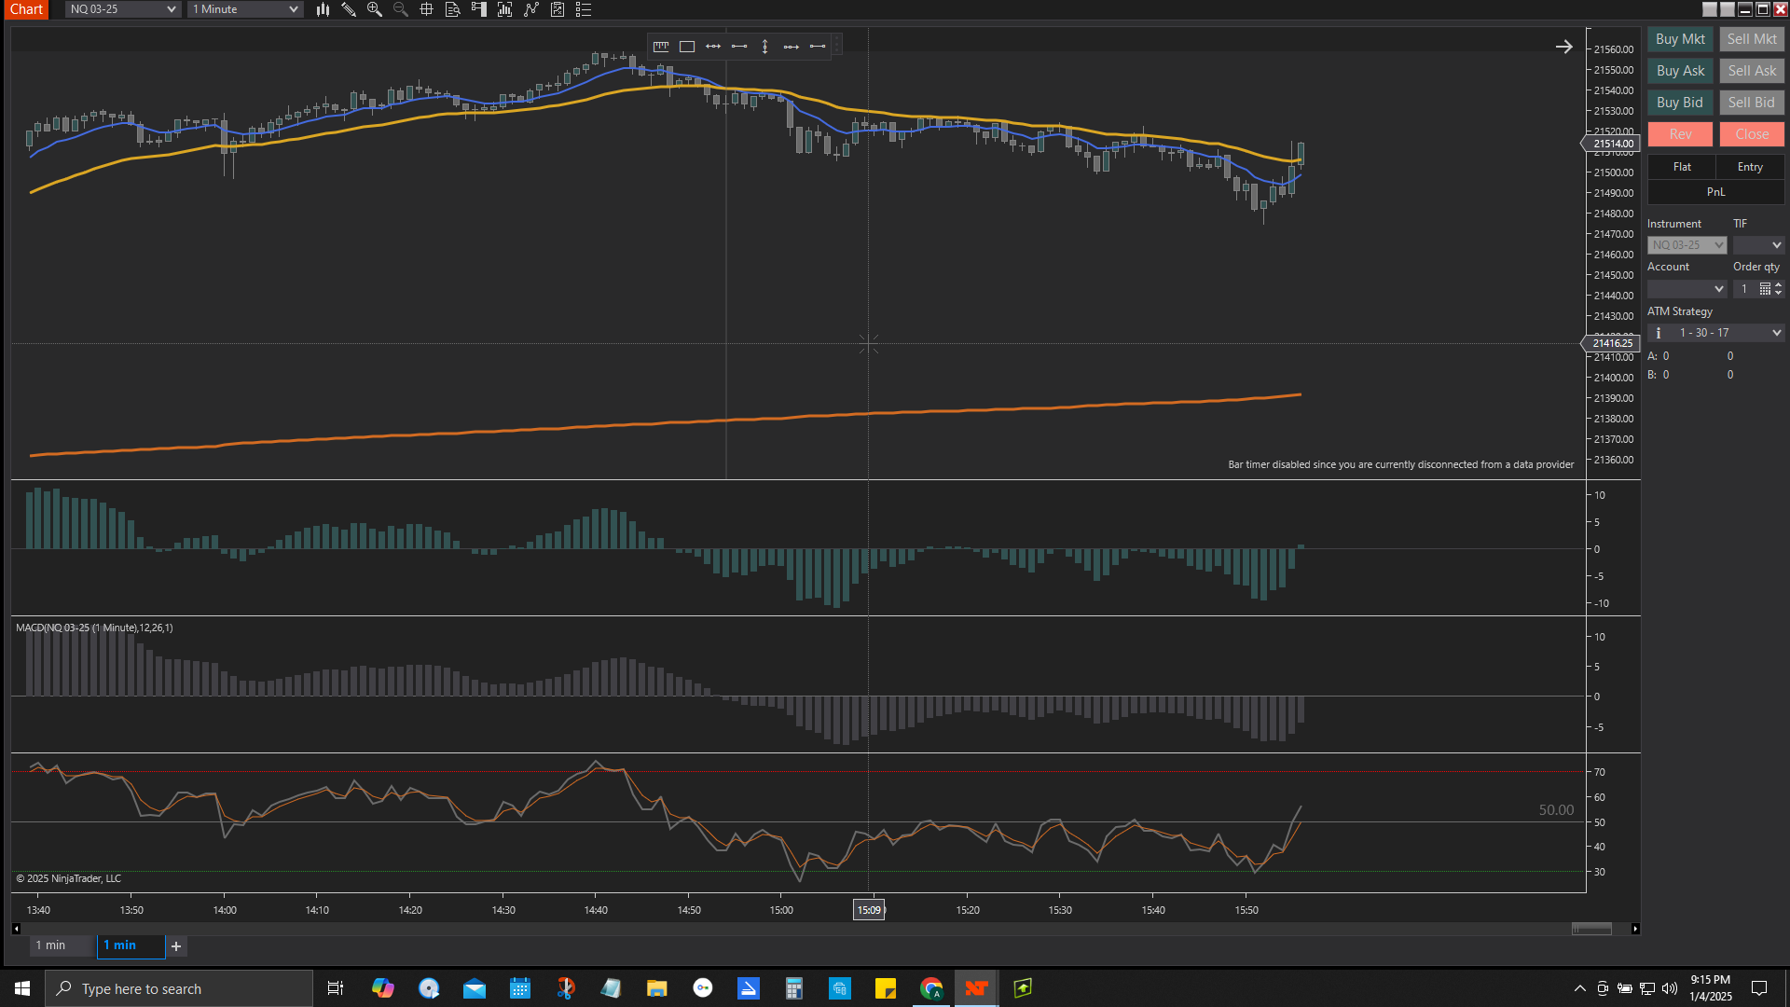Open the data box icon
This screenshot has height=1007, width=1790.
pyautogui.click(x=453, y=9)
